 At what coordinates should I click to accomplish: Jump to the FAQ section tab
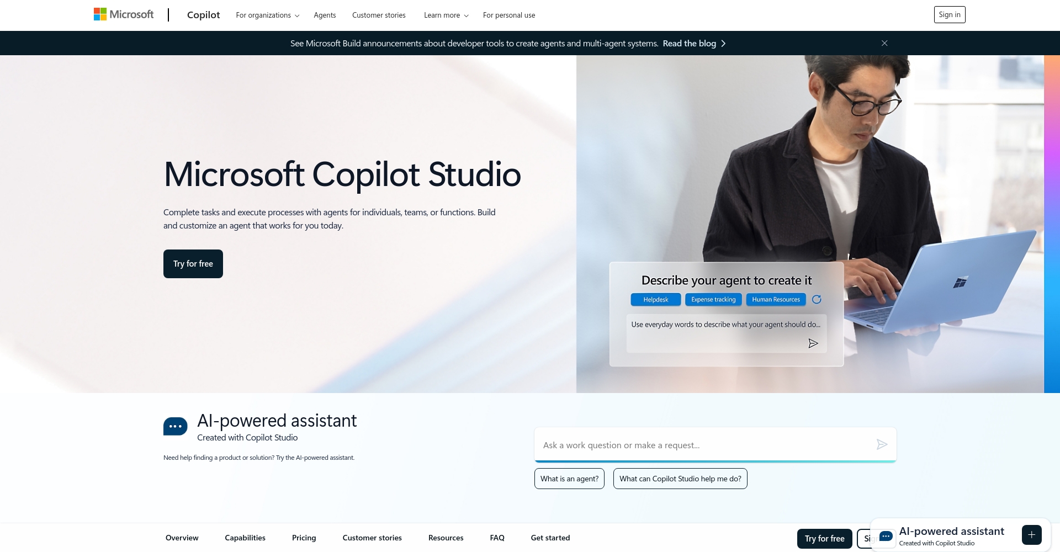click(497, 538)
